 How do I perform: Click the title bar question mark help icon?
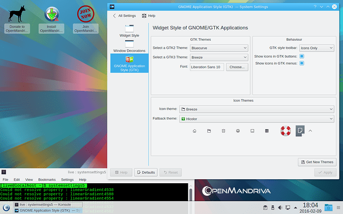[x=315, y=7]
